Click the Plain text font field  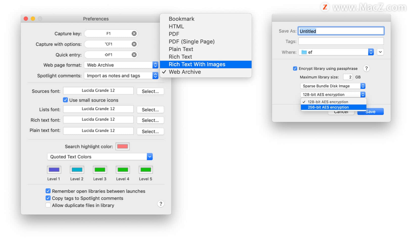pos(98,131)
